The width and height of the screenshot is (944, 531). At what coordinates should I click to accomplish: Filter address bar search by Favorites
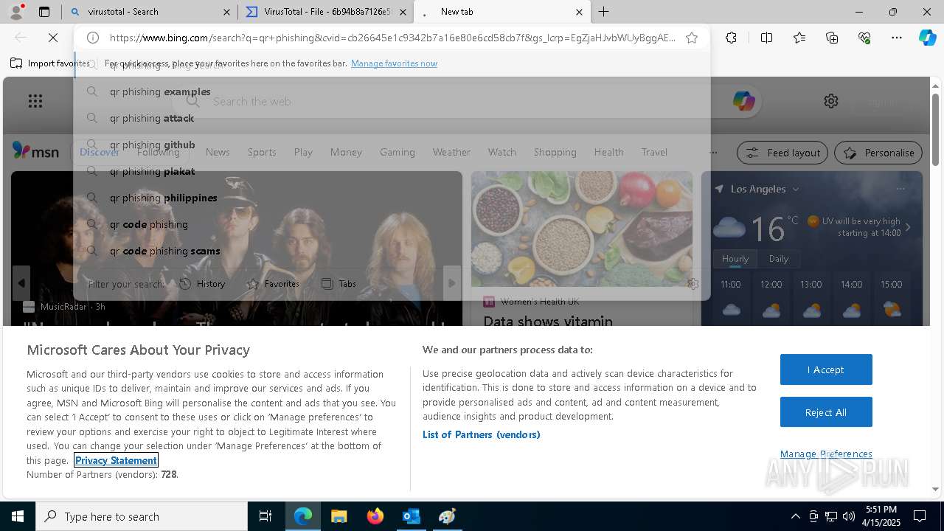coord(274,284)
